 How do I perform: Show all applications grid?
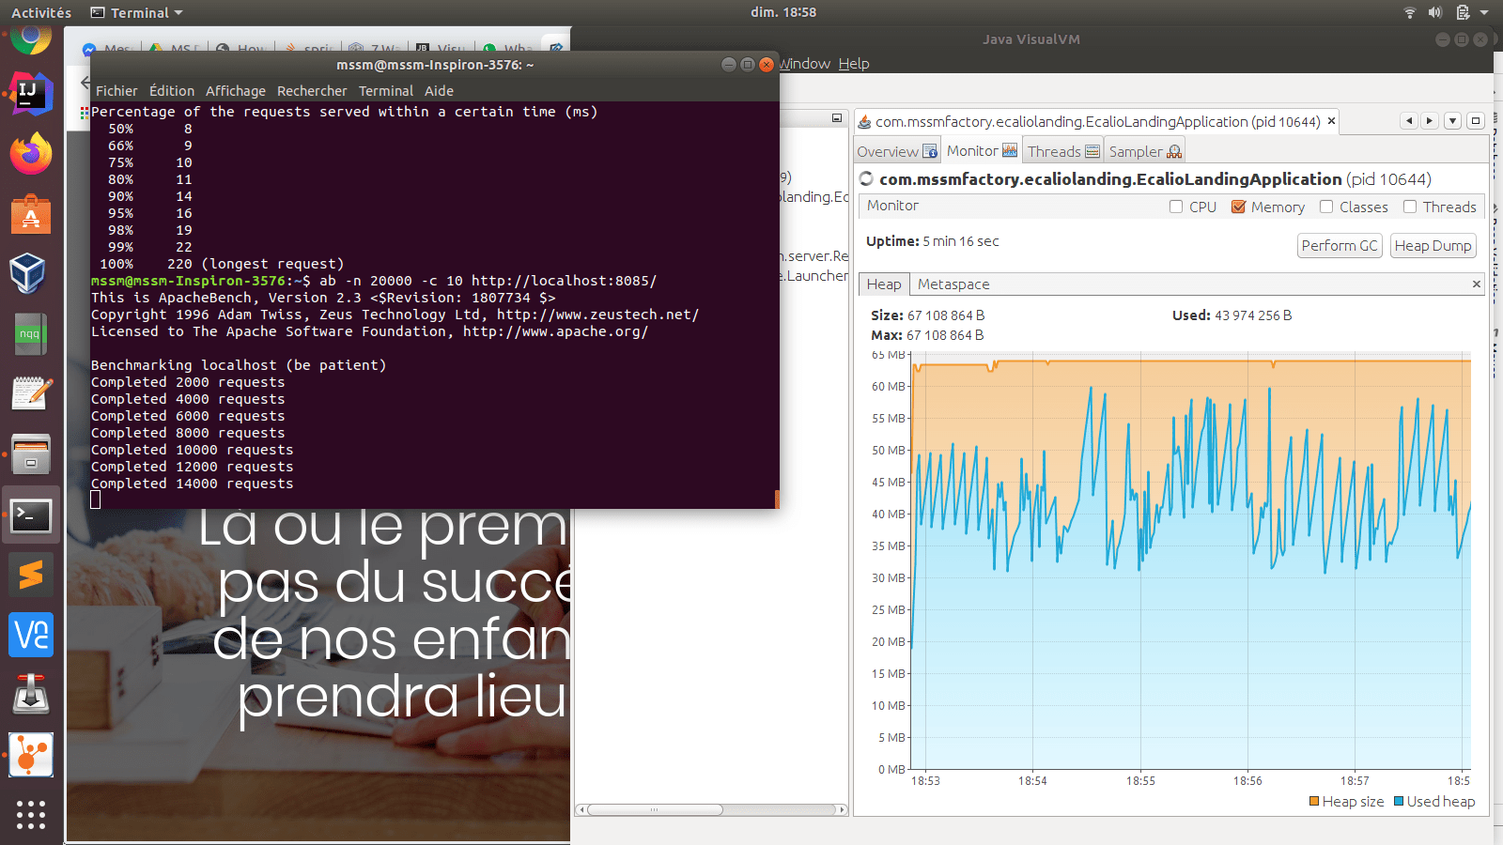point(31,814)
